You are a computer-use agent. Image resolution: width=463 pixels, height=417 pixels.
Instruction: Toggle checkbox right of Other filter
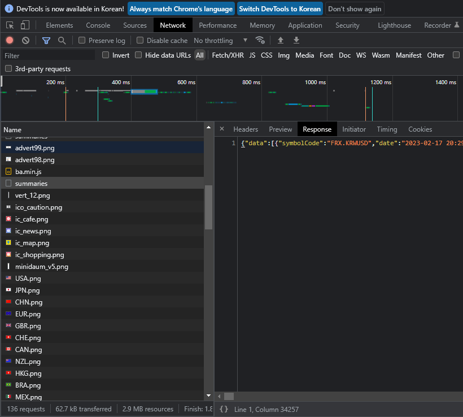pyautogui.click(x=456, y=55)
